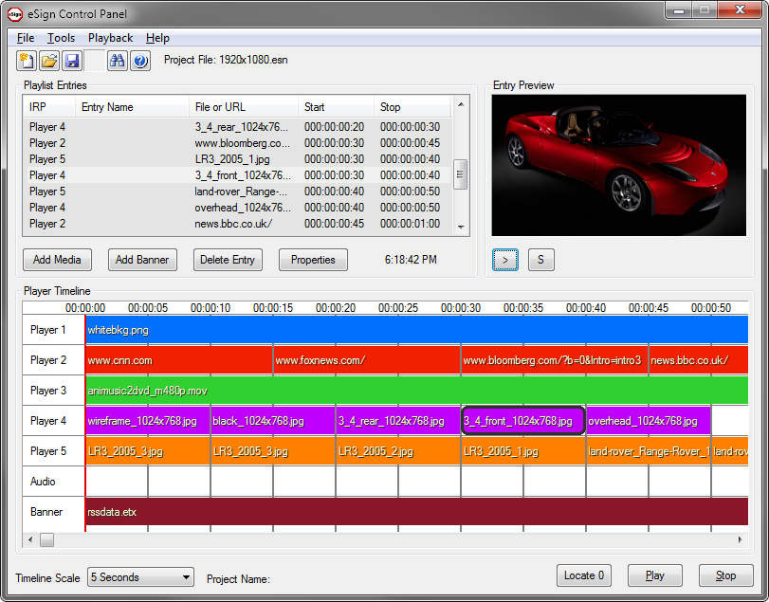Select playlist row with land-rover_Range file
Screen dimensions: 769x602
tap(241, 192)
